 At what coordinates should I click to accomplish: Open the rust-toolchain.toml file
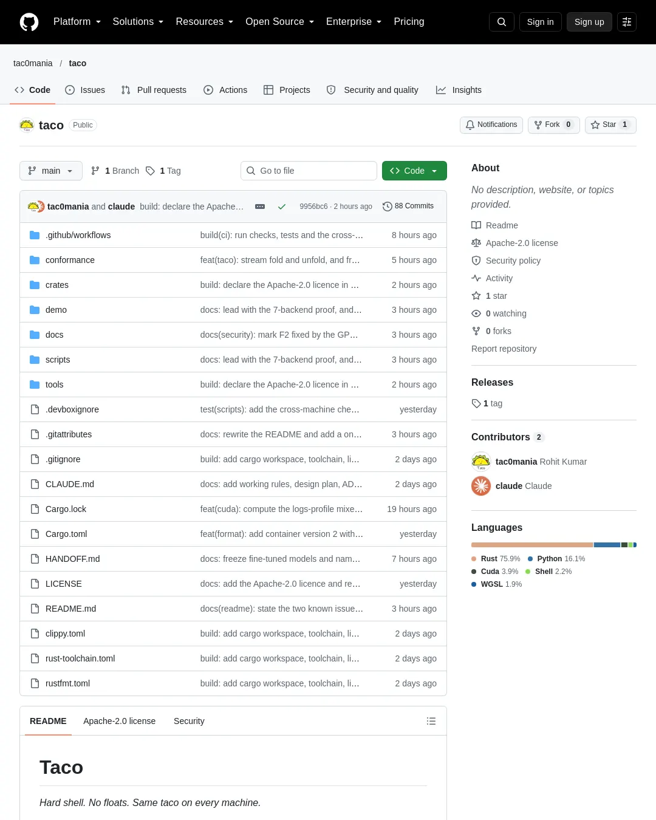(80, 658)
